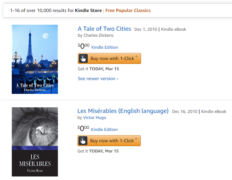The height and width of the screenshot is (180, 232).
Task: Click the Kindle Store text in results header
Action: click(x=88, y=10)
